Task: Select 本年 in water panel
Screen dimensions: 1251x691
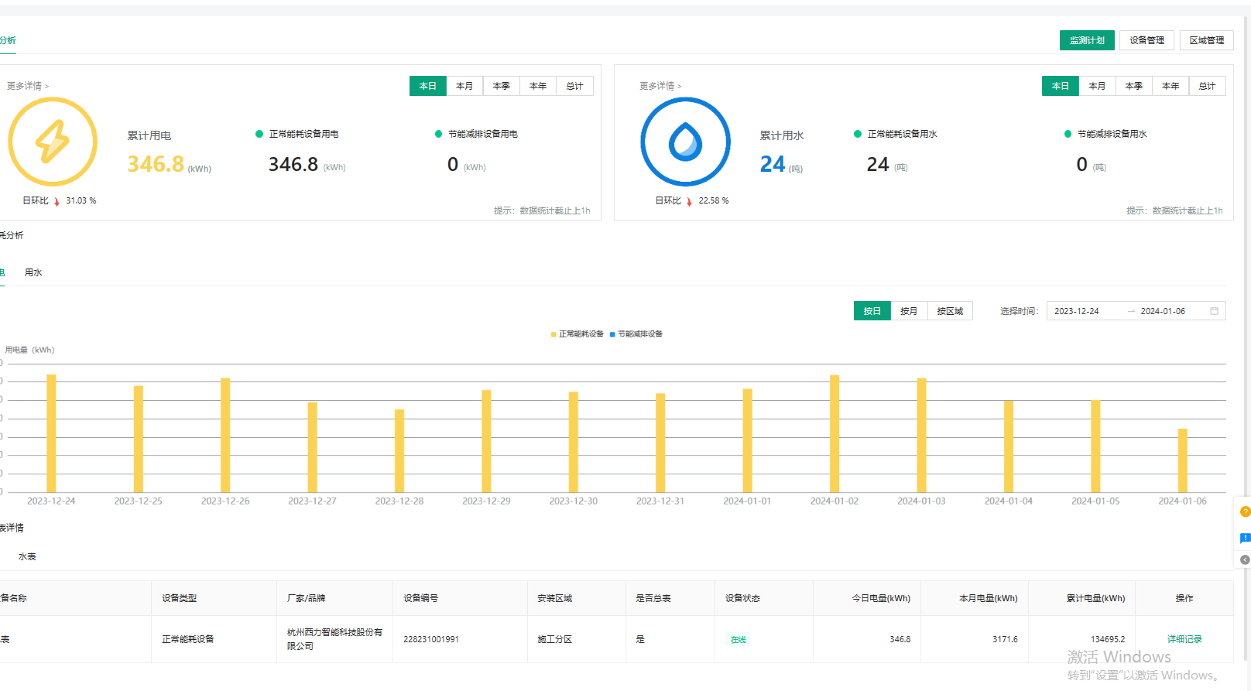Action: 1170,86
